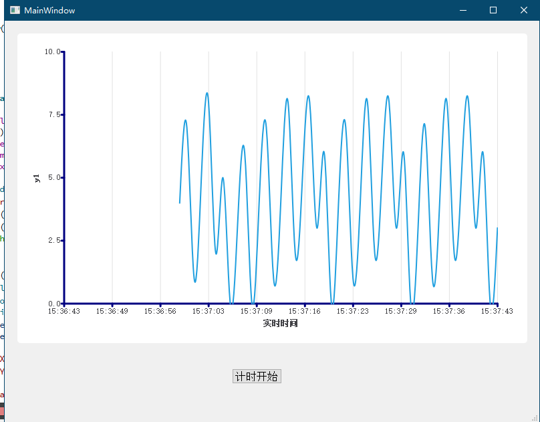Viewport: 540px width, 422px height.
Task: Click the 2.5 y-axis label
Action: click(x=54, y=241)
